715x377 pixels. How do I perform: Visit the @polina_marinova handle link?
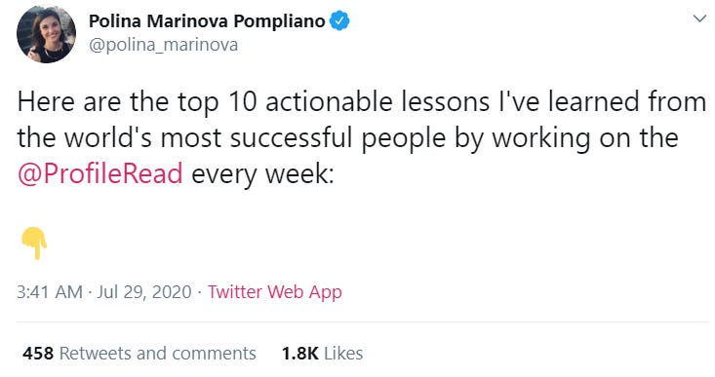[163, 45]
